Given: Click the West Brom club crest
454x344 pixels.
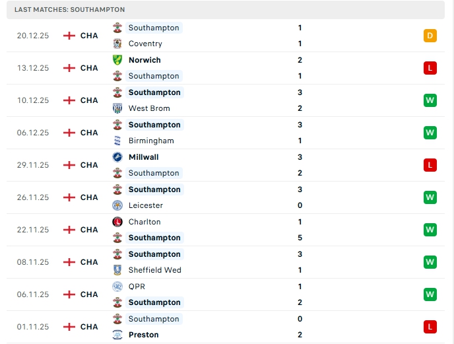Looking at the screenshot, I should coord(117,108).
